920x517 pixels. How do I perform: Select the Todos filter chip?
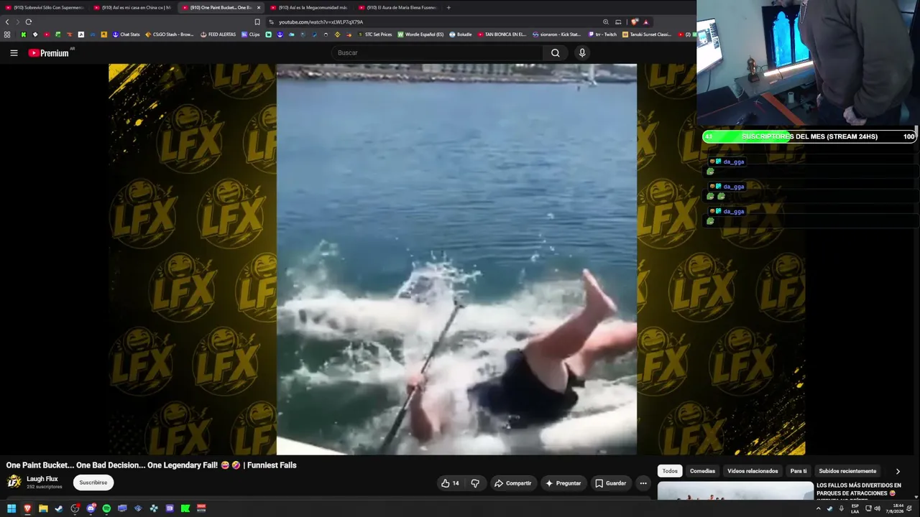point(670,471)
